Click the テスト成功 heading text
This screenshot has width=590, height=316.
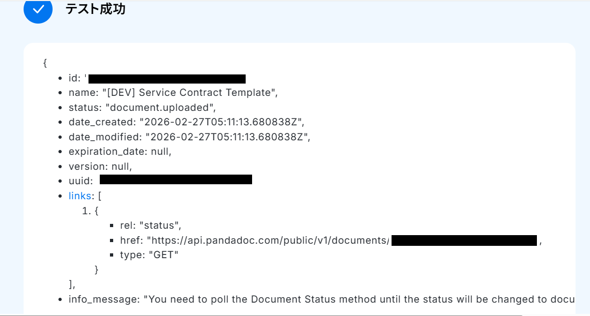pyautogui.click(x=95, y=9)
